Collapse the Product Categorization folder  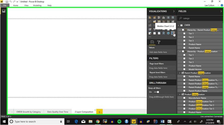(x=180, y=94)
